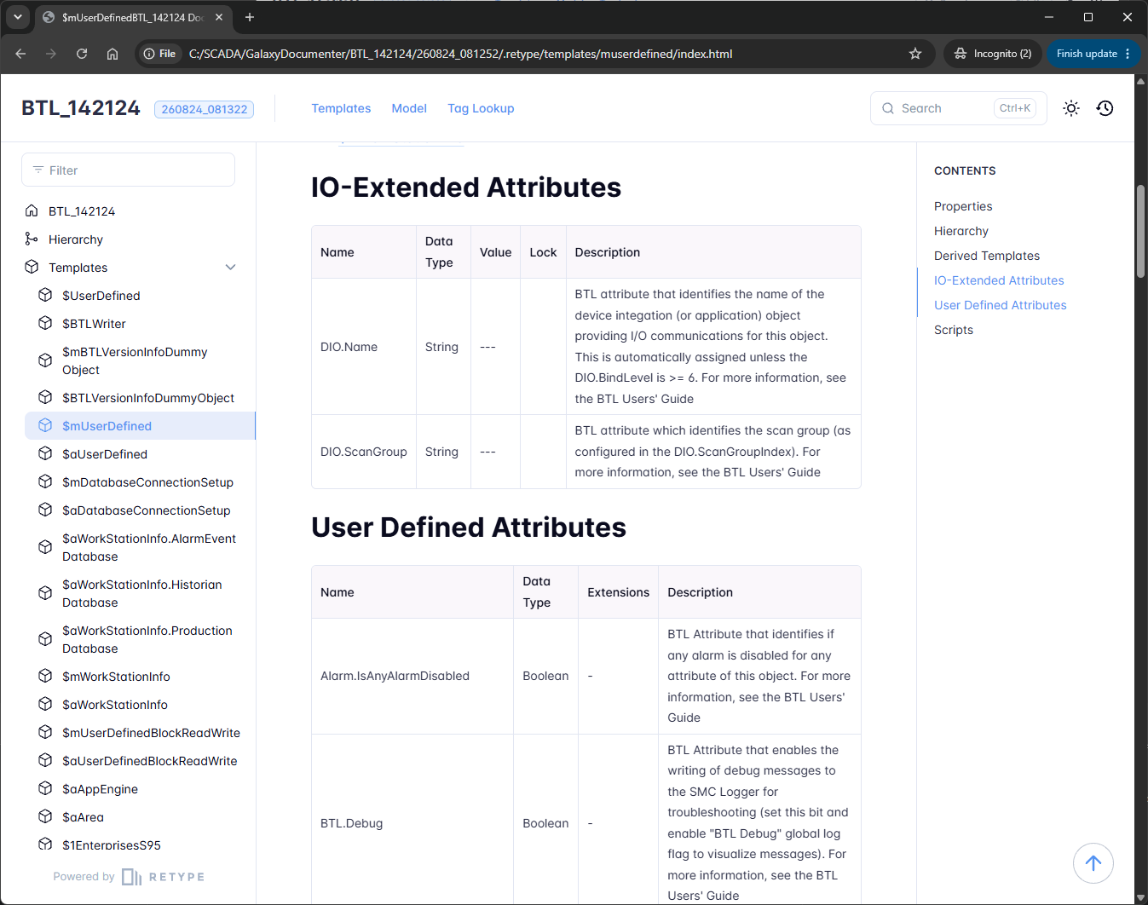Reload the page in the browser
Image resolution: width=1148 pixels, height=905 pixels.
tap(82, 54)
